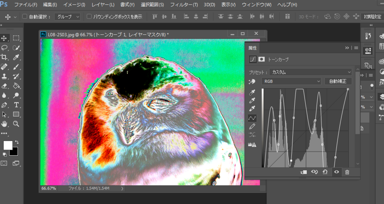Select the Quick Selection tool
Image resolution: width=384 pixels, height=204 pixels.
pyautogui.click(x=16, y=48)
